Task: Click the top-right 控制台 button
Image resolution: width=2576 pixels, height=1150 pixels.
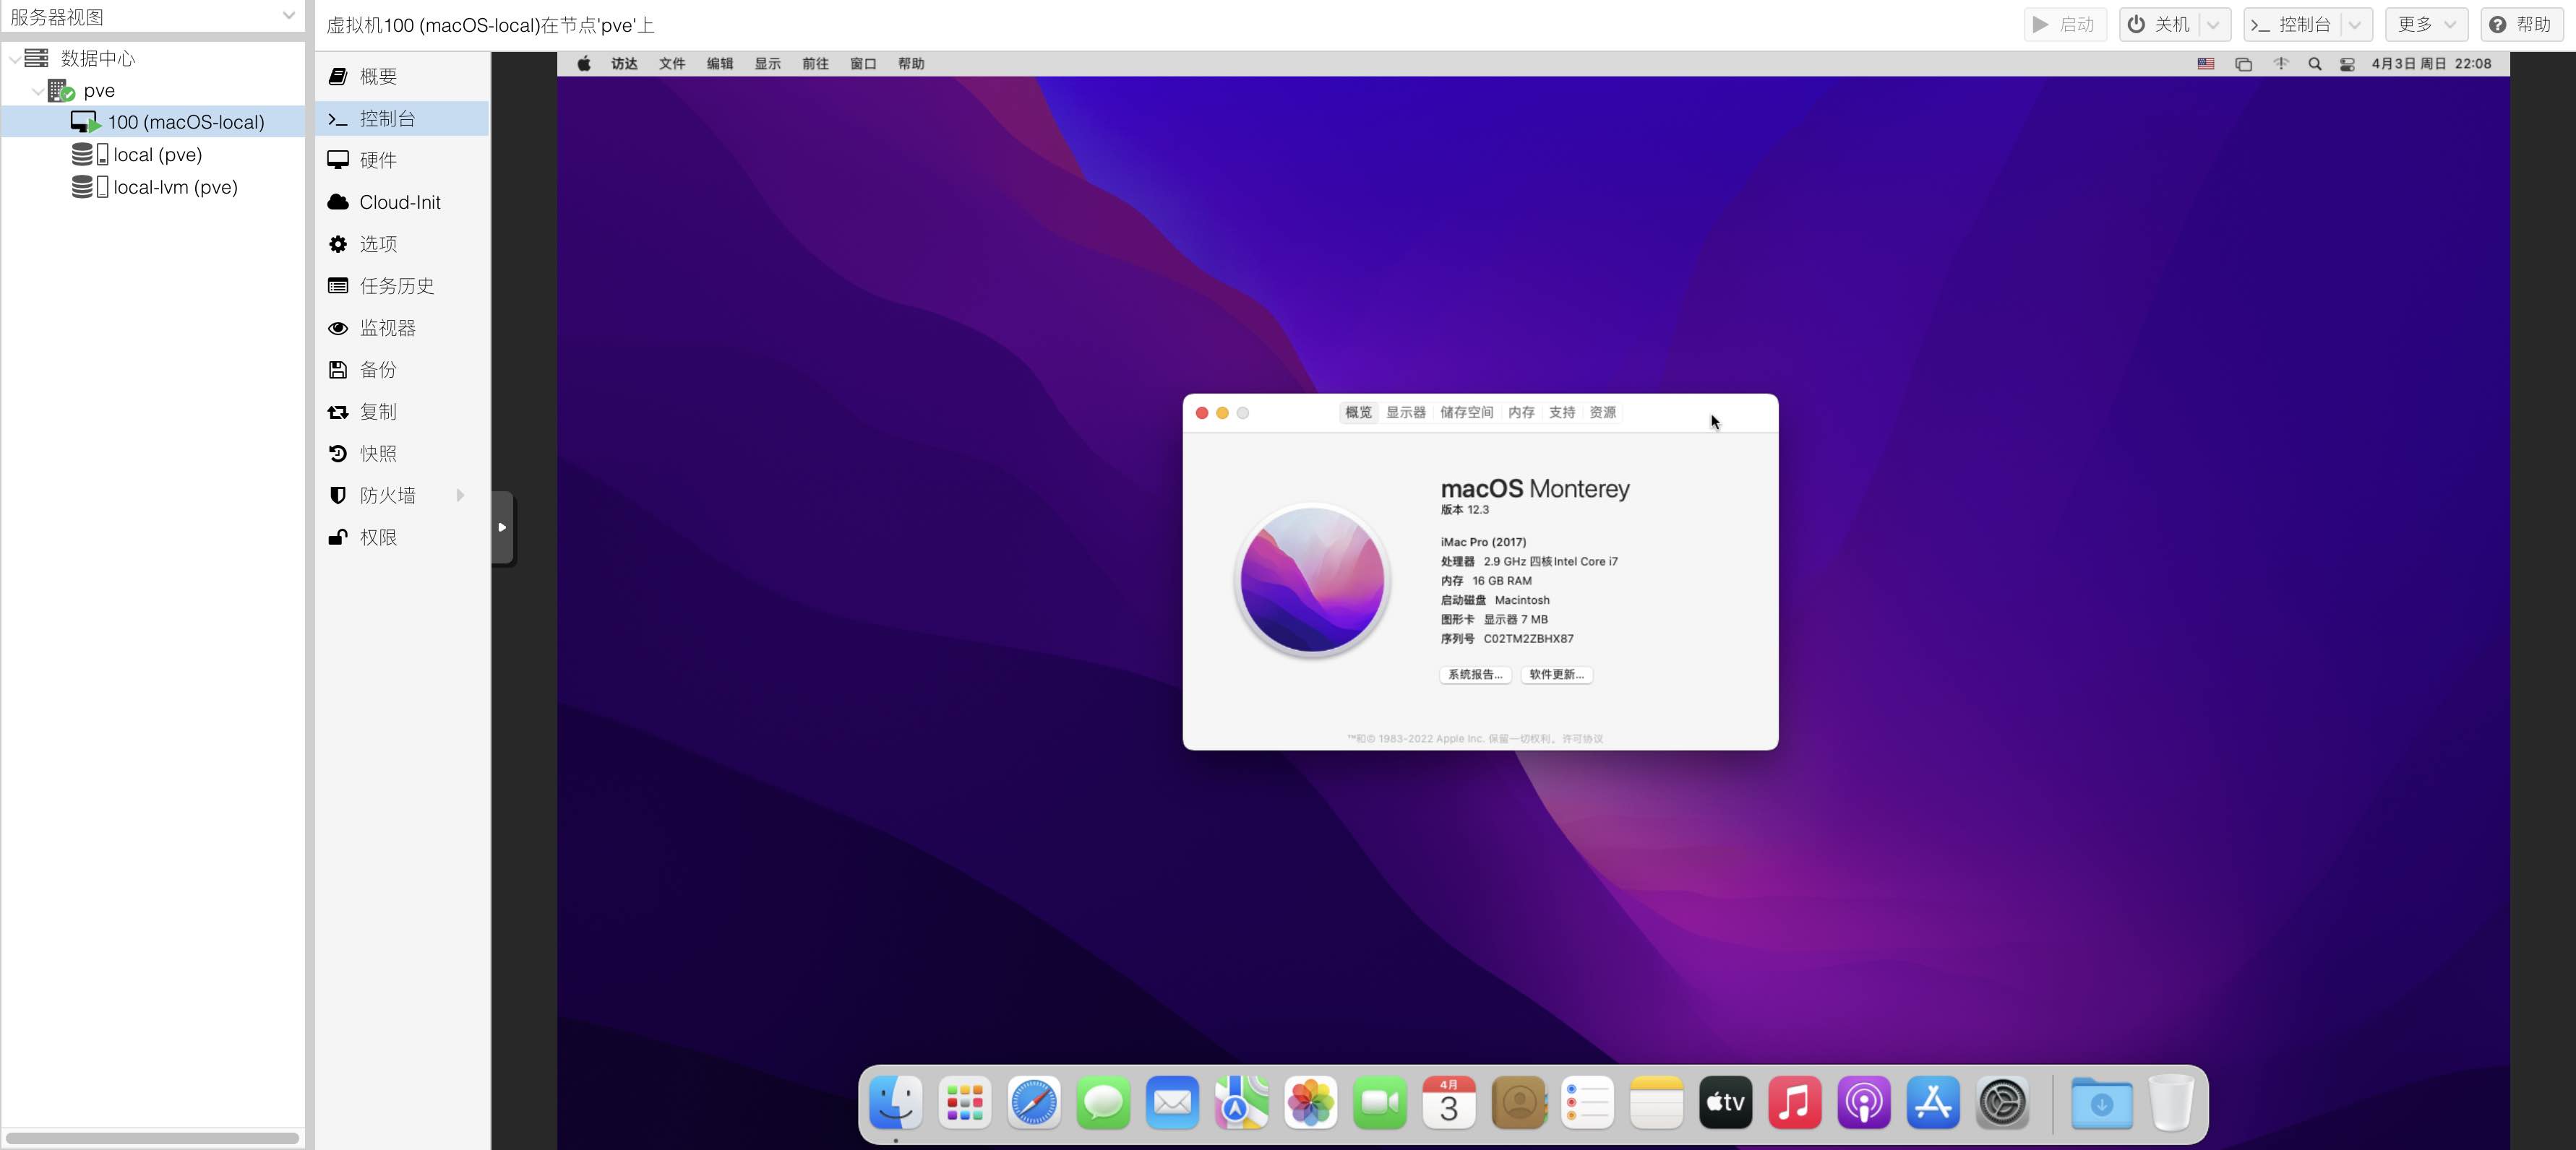Action: point(2292,25)
